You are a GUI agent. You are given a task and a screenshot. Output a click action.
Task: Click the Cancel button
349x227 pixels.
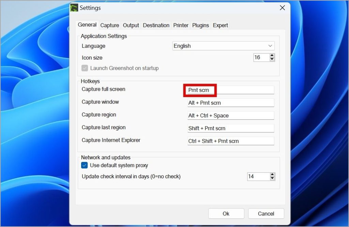266,214
